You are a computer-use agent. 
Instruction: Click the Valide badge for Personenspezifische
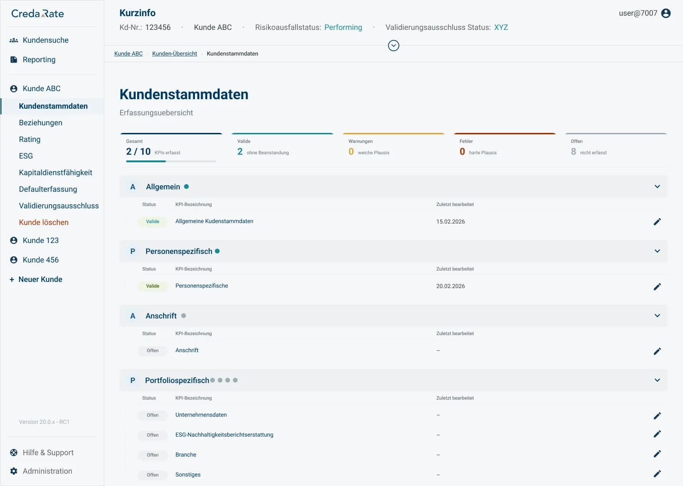tap(153, 286)
